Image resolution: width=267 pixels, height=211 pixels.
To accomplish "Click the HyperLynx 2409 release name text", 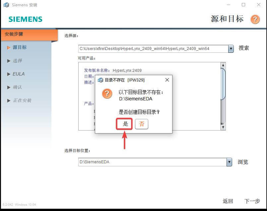I will pos(127,71).
